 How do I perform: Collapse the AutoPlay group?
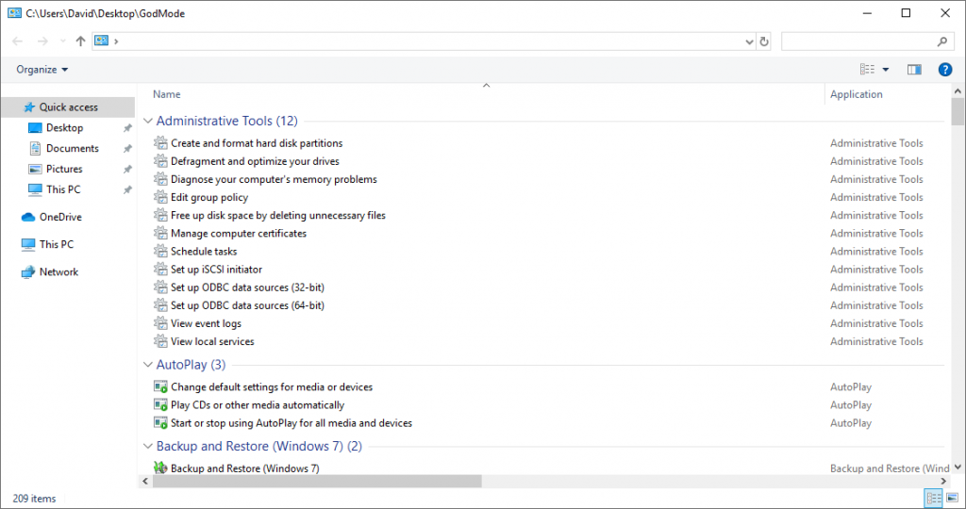148,365
